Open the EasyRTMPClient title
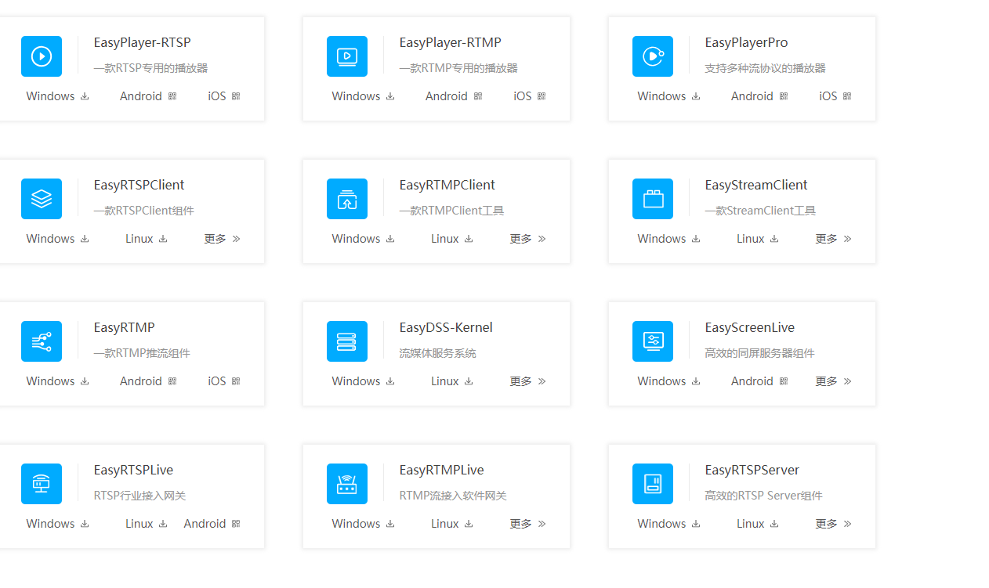The width and height of the screenshot is (989, 588). (x=447, y=186)
